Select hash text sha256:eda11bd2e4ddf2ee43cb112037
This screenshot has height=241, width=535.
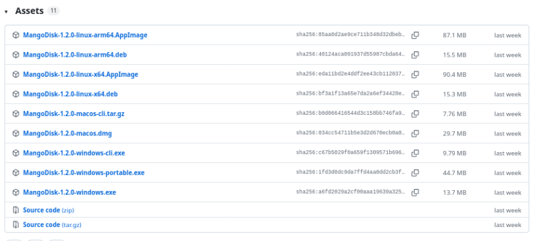pos(350,74)
